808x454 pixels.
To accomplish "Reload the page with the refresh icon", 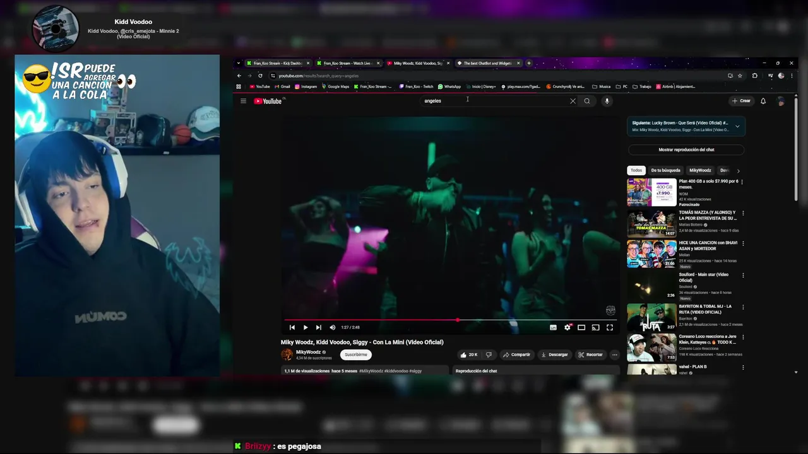I will coord(260,76).
